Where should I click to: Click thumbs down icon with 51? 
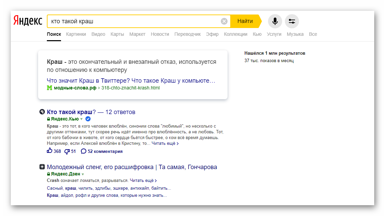[x=67, y=152]
